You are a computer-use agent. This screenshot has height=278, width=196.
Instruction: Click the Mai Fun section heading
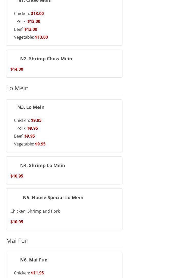point(17,241)
